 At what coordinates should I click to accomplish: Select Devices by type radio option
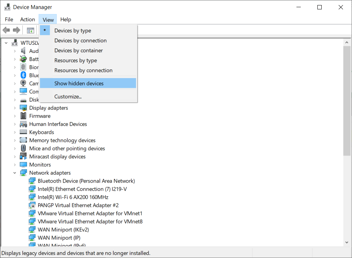88,31
